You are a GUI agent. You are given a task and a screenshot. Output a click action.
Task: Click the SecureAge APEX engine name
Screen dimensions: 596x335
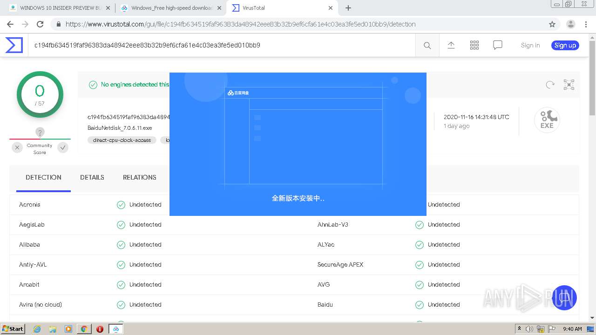tap(340, 265)
